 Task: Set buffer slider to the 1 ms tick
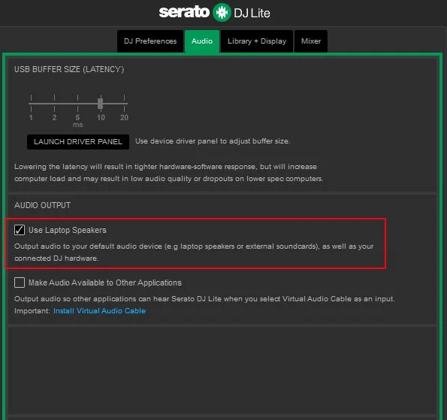coord(31,103)
